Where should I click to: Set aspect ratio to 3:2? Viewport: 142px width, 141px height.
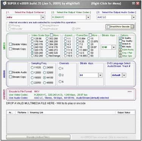tap(66, 41)
